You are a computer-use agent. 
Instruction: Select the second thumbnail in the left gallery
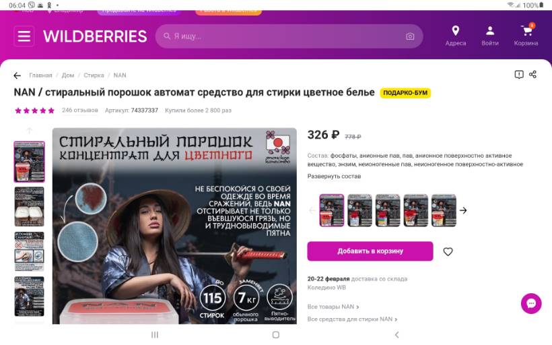pyautogui.click(x=29, y=206)
